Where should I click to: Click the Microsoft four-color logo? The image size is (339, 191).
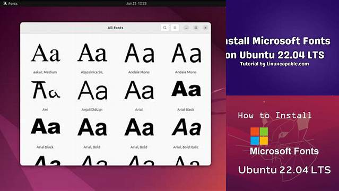[x=259, y=136]
